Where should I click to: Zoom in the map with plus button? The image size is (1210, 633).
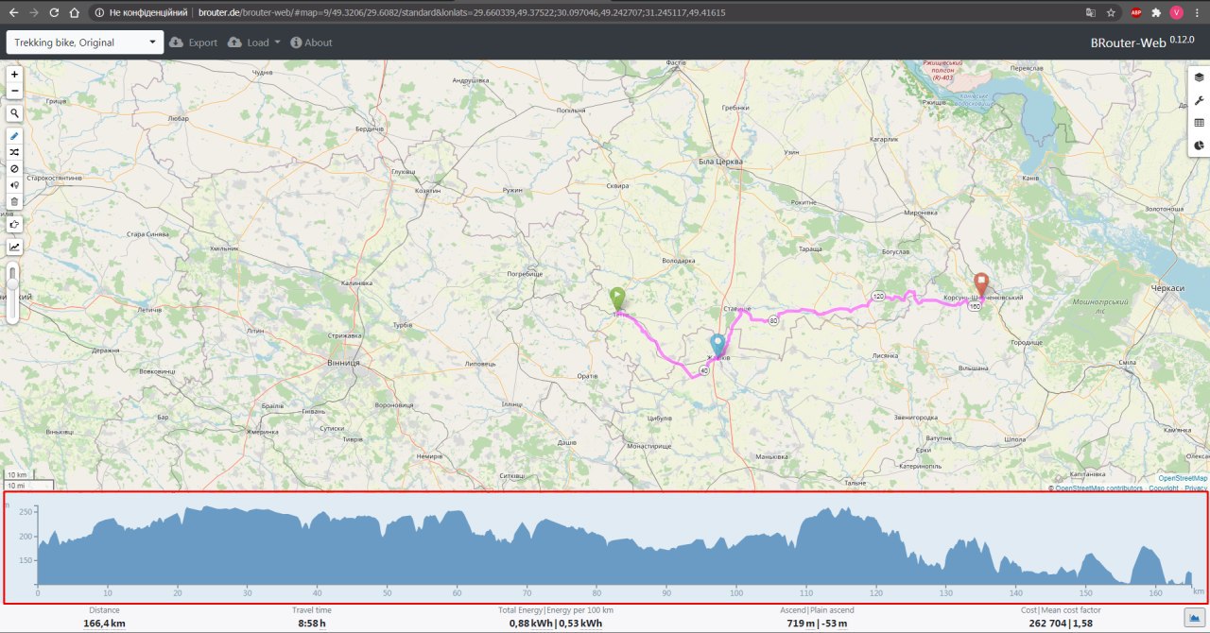(x=14, y=74)
